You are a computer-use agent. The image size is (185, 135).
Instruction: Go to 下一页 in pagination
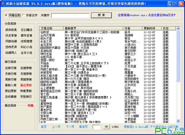(70, 127)
